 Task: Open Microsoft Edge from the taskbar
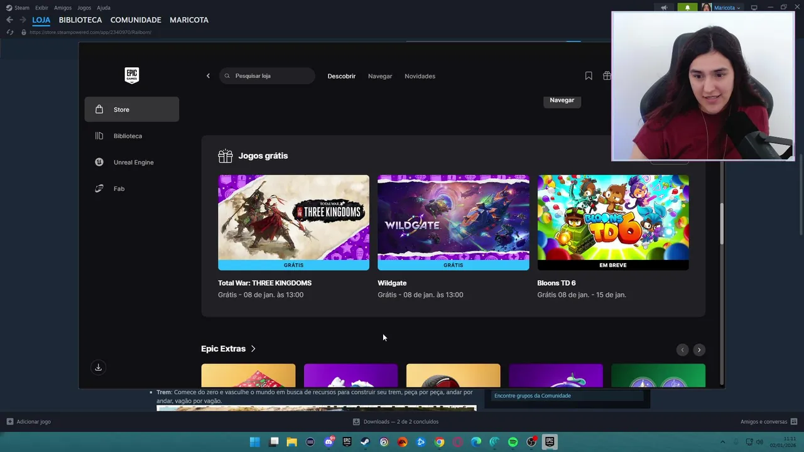tap(476, 442)
